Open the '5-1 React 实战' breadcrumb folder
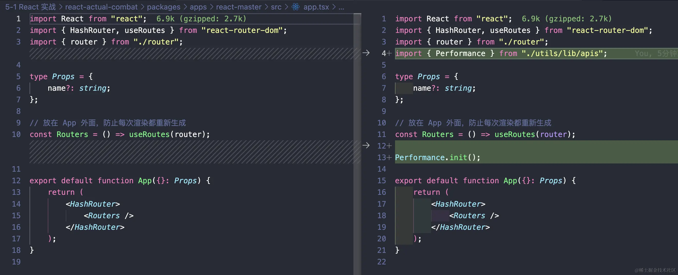 [30, 7]
